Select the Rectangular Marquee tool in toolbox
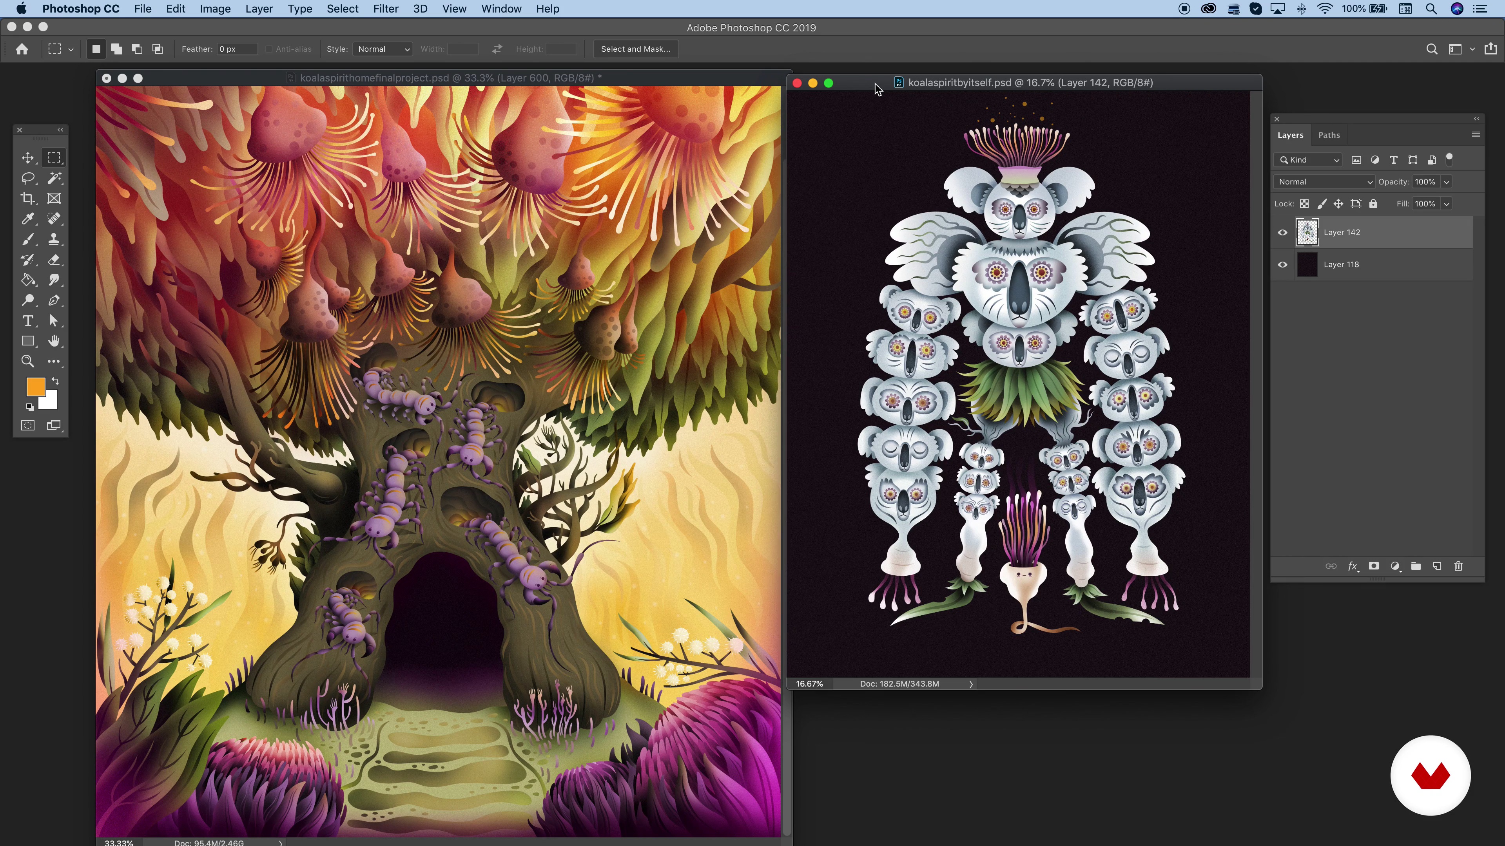Viewport: 1505px width, 846px height. pyautogui.click(x=54, y=157)
